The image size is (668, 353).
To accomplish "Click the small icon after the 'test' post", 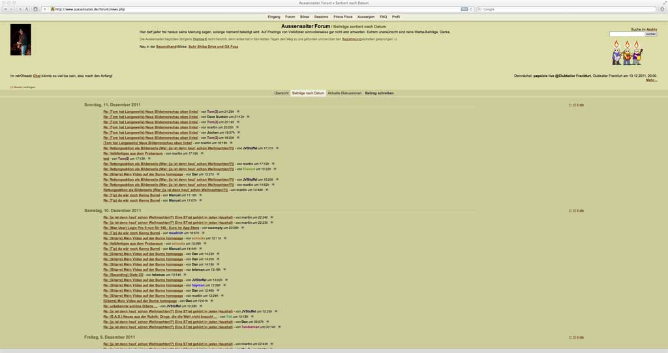I will 150,159.
